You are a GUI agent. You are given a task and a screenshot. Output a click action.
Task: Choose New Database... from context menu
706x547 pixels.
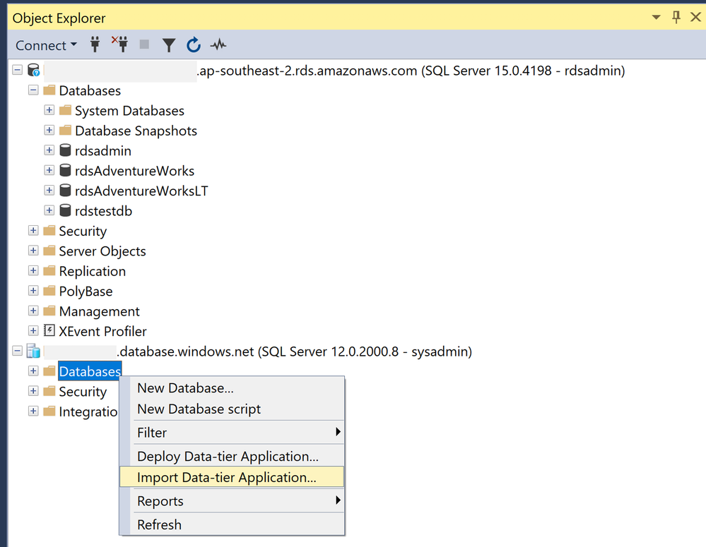tap(232, 387)
